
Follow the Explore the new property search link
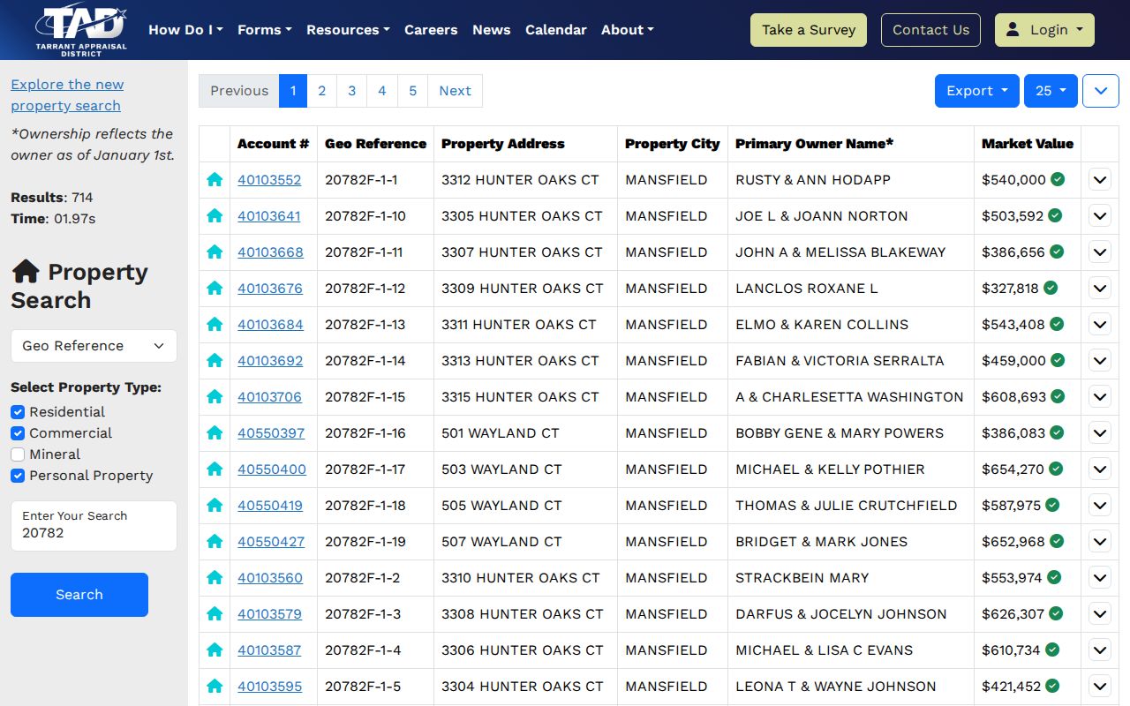coord(67,95)
